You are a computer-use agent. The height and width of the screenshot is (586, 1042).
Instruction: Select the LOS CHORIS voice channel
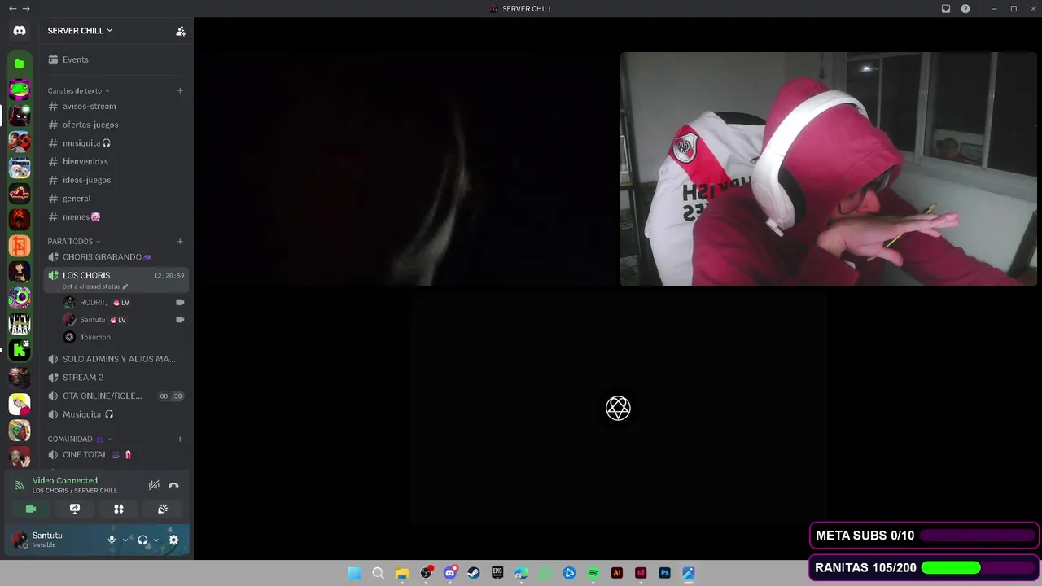tap(116, 279)
